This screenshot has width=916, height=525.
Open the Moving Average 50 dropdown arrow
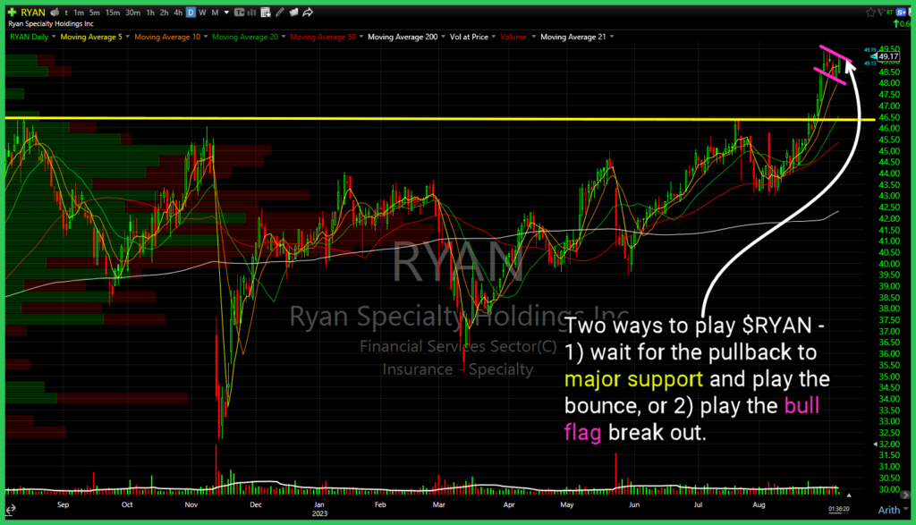(361, 37)
